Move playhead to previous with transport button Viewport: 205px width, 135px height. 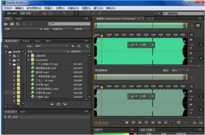pos(146,123)
